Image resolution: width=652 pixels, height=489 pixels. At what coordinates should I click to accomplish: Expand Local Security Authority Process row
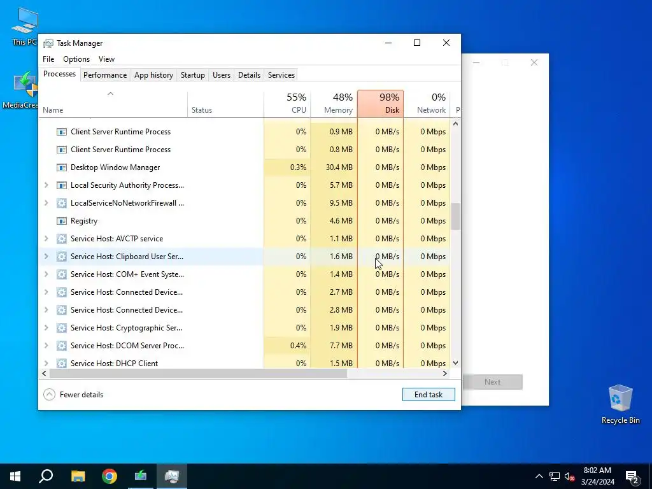click(46, 185)
